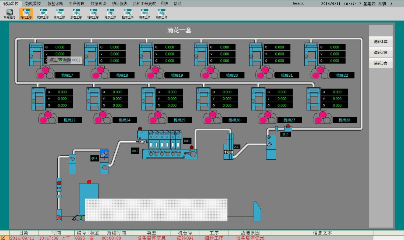Switch to the 精梳工序 process icon
The image size is (404, 240).
(x=92, y=14)
